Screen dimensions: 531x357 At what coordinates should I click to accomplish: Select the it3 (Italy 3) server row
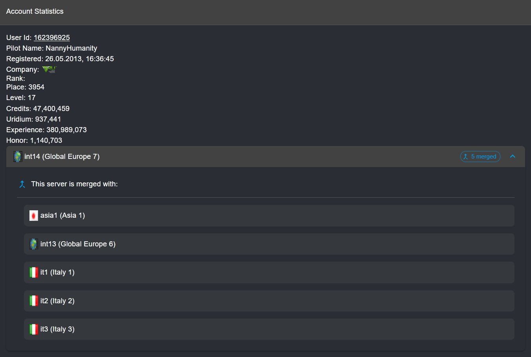pos(269,329)
